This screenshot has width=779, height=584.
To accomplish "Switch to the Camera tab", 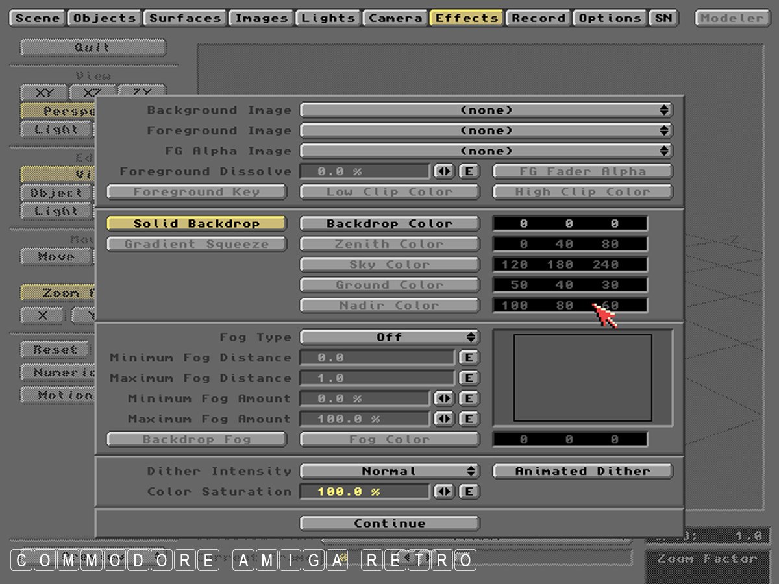I will (395, 18).
